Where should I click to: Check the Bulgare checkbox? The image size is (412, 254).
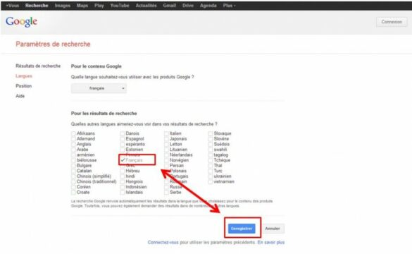coord(73,166)
